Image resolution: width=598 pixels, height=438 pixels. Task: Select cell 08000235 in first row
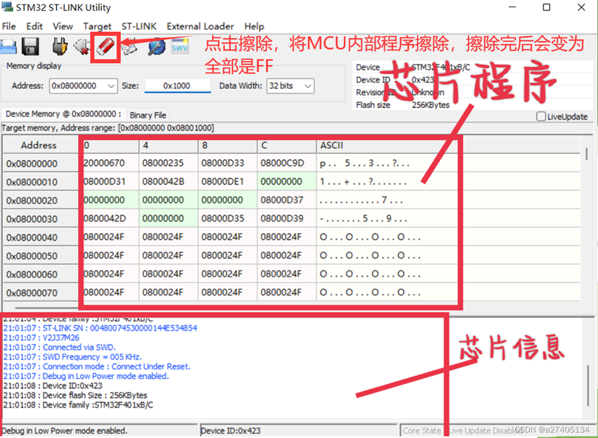(x=168, y=163)
